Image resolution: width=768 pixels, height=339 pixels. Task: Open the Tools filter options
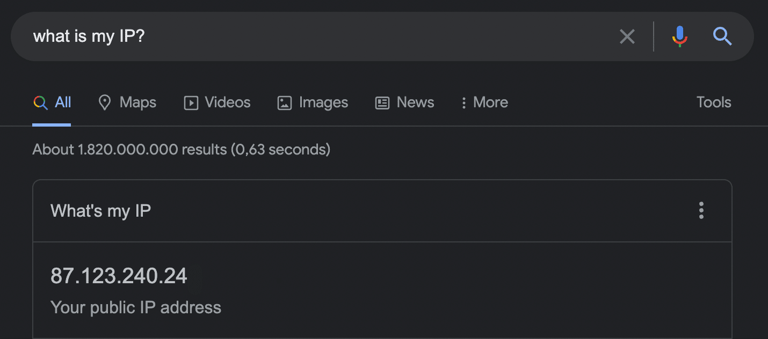pos(714,102)
